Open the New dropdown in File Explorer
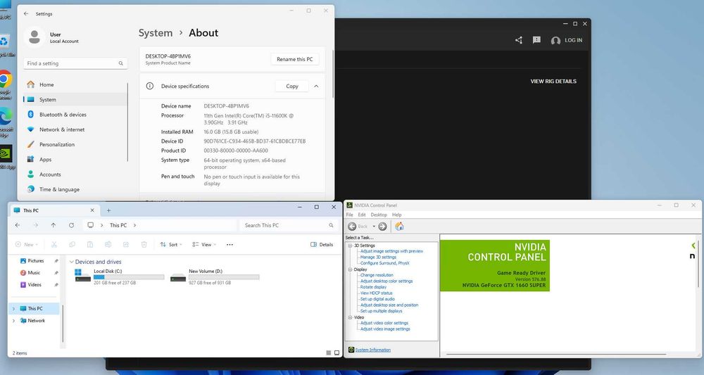The width and height of the screenshot is (704, 375). tap(27, 244)
